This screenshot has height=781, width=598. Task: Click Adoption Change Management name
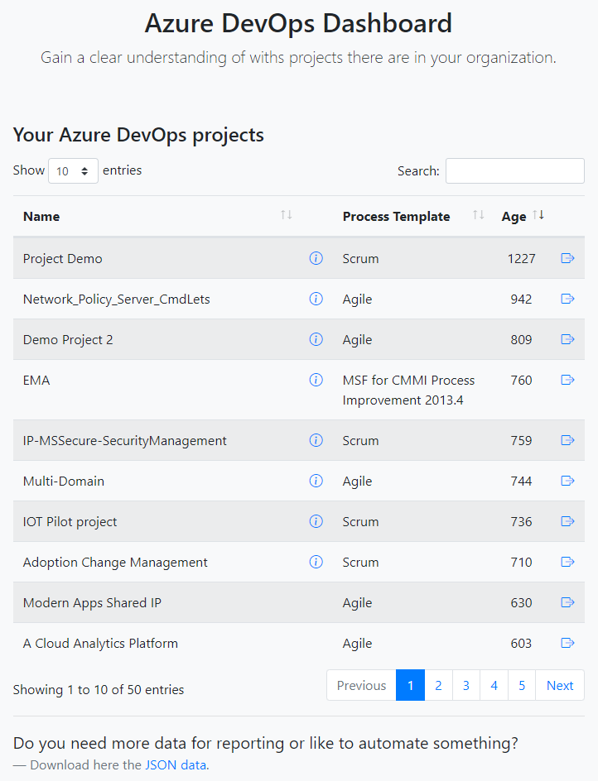[115, 563]
